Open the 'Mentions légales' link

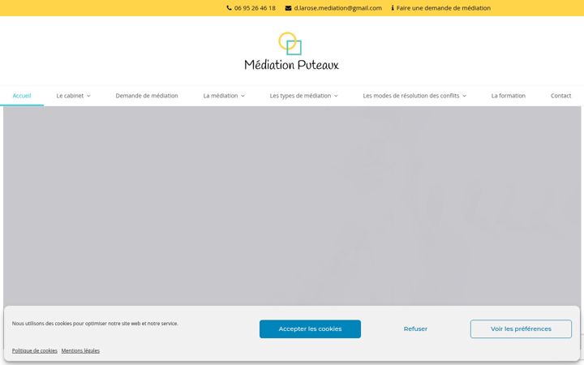(x=80, y=351)
